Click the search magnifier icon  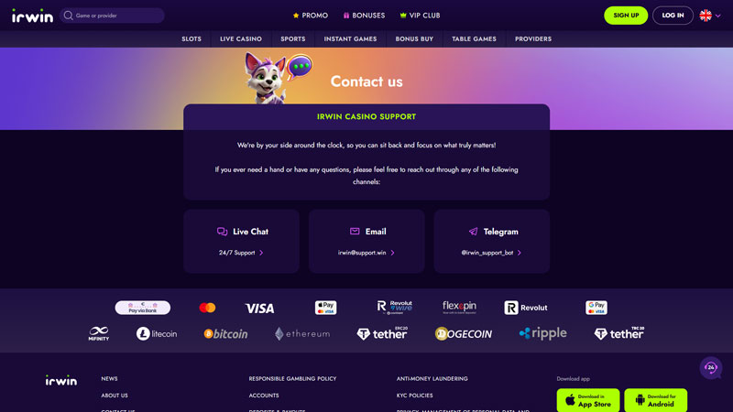[68, 16]
